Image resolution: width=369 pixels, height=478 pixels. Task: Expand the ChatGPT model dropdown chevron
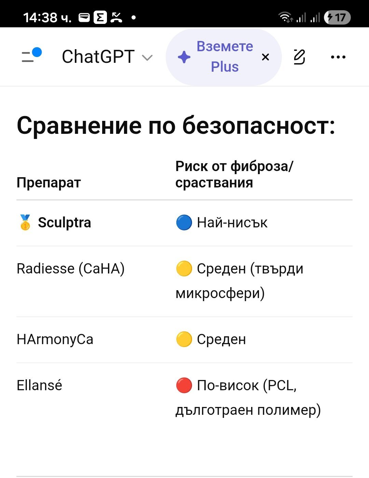point(147,58)
